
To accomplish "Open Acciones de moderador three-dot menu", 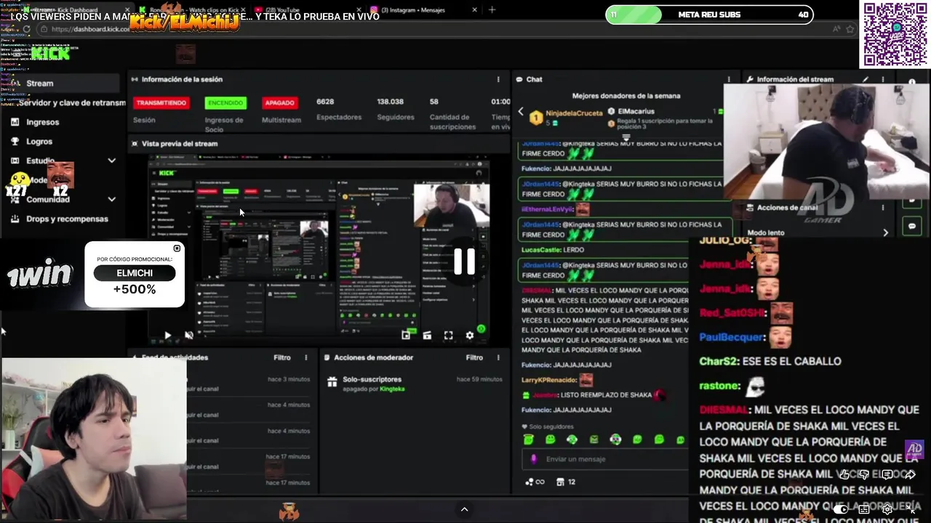I will [498, 357].
